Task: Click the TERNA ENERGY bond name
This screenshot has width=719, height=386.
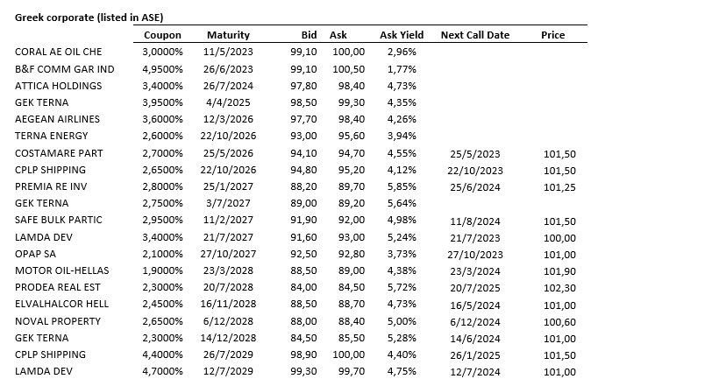Action: coord(52,136)
